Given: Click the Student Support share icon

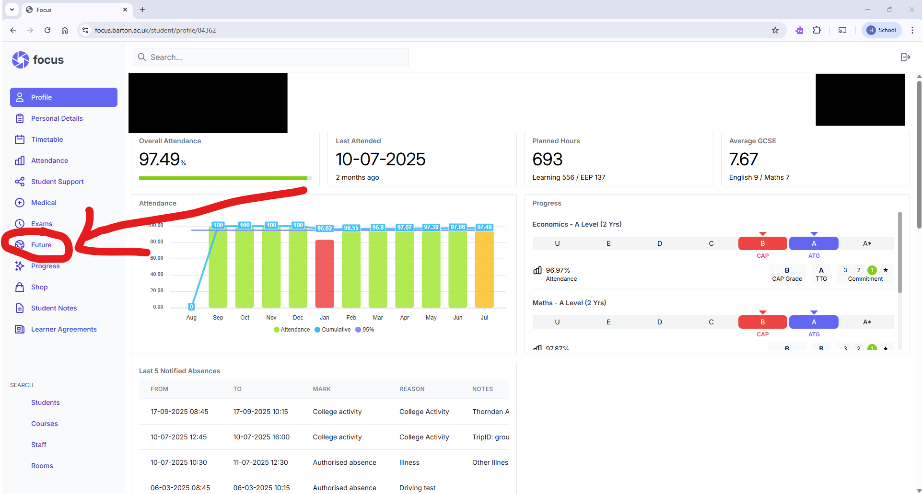Looking at the screenshot, I should tap(20, 182).
